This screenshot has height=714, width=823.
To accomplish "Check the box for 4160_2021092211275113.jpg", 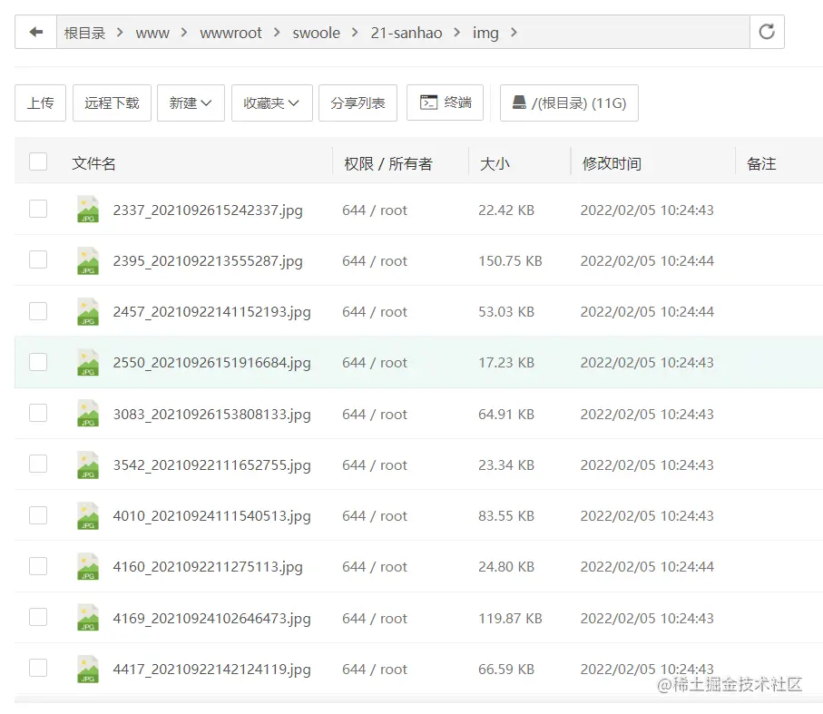I will (x=38, y=566).
